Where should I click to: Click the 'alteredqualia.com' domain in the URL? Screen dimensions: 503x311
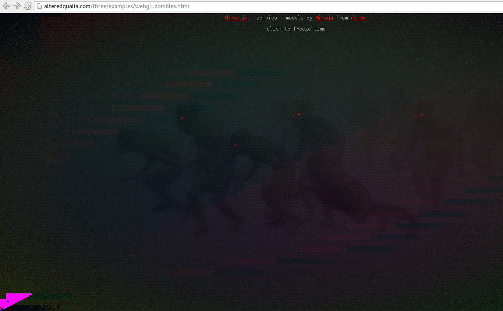pyautogui.click(x=68, y=6)
